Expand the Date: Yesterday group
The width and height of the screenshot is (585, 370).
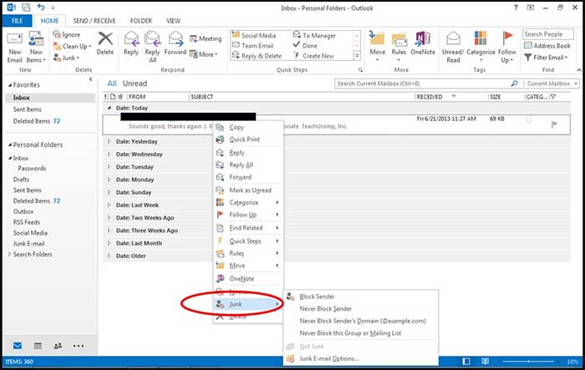109,141
